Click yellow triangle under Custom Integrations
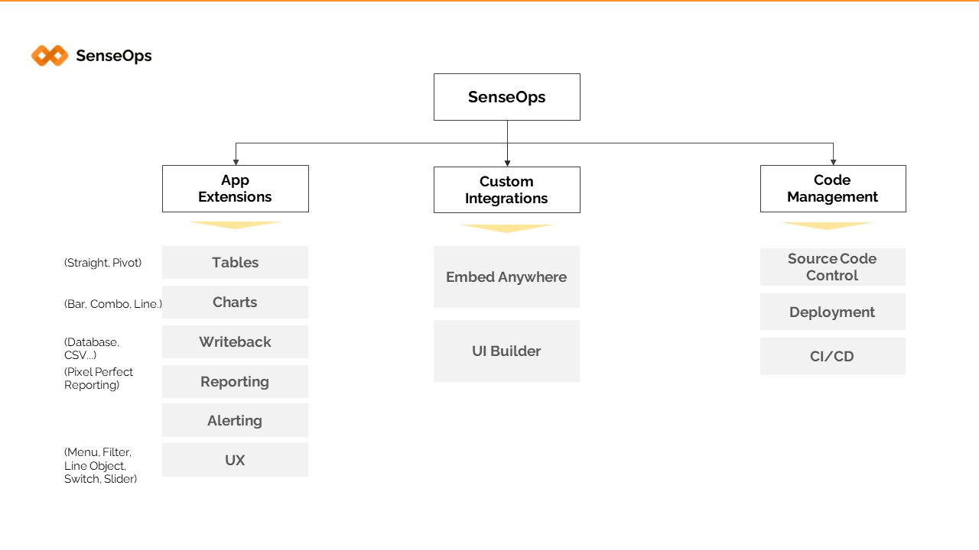979x550 pixels. tap(506, 228)
